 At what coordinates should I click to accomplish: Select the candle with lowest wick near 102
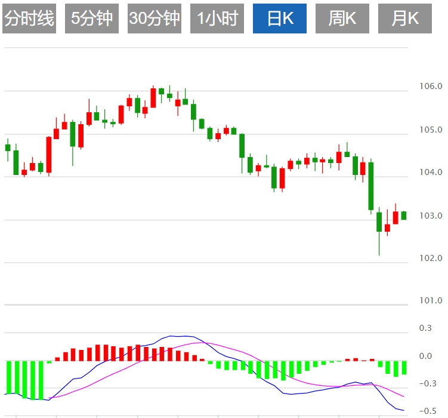(379, 222)
